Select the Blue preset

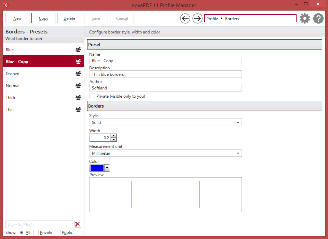(x=43, y=50)
